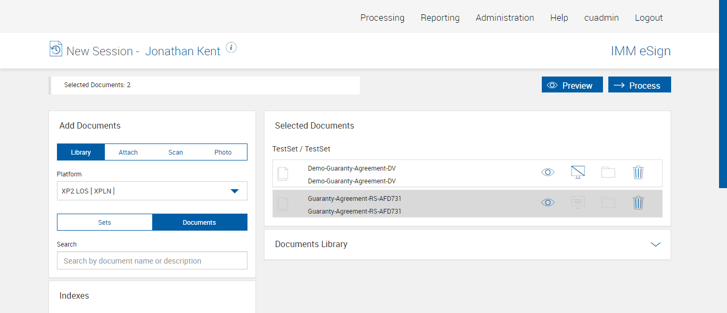This screenshot has width=727, height=313.
Task: Click the document search input field
Action: point(152,261)
